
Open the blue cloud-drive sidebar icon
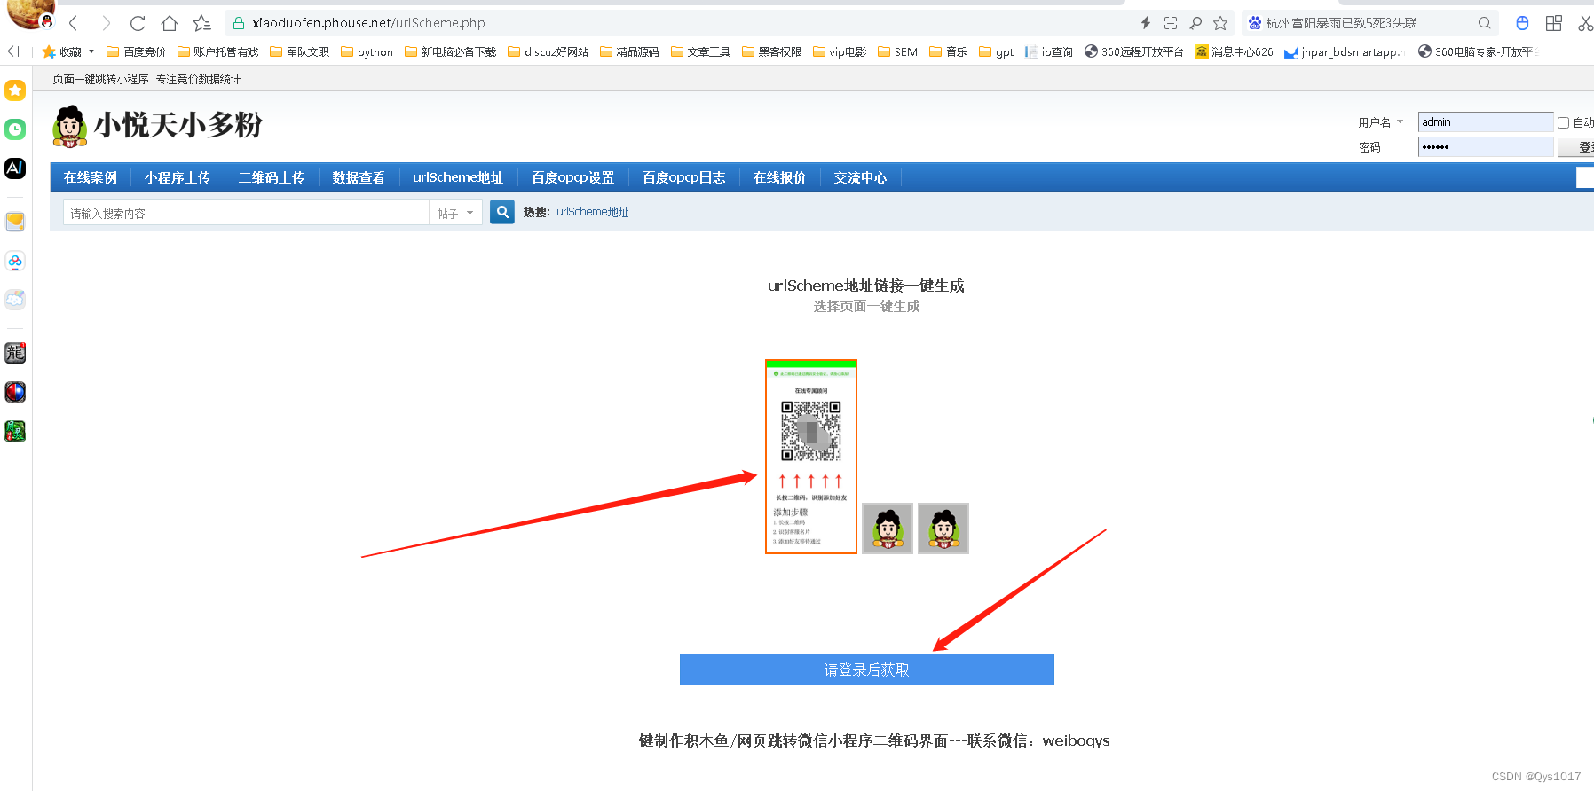tap(15, 261)
